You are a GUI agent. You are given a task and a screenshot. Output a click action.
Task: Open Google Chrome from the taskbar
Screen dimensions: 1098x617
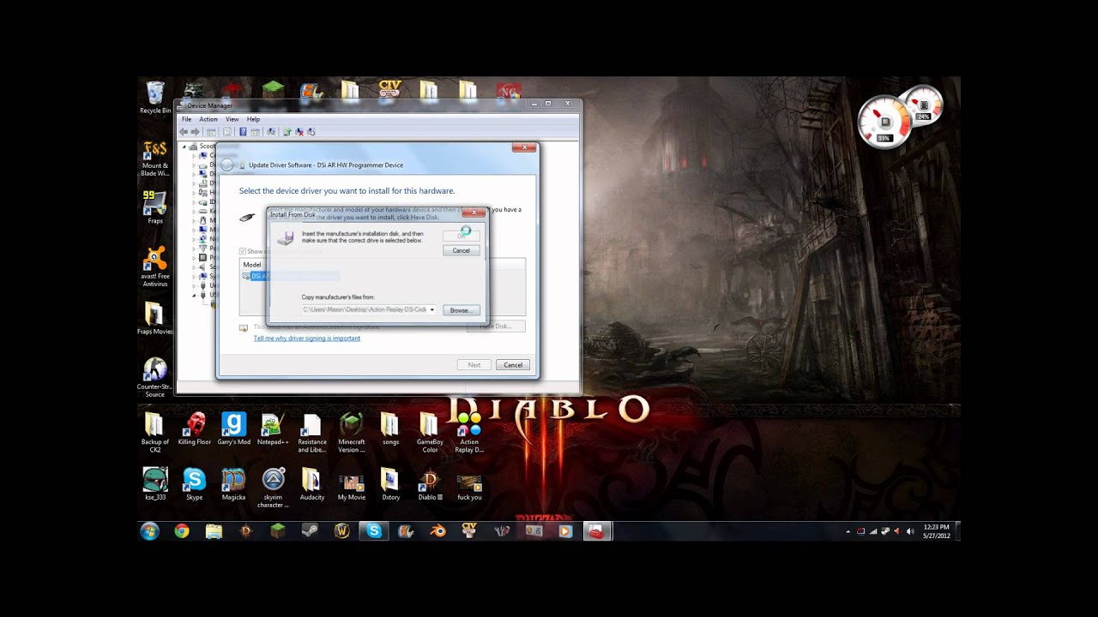pyautogui.click(x=182, y=531)
